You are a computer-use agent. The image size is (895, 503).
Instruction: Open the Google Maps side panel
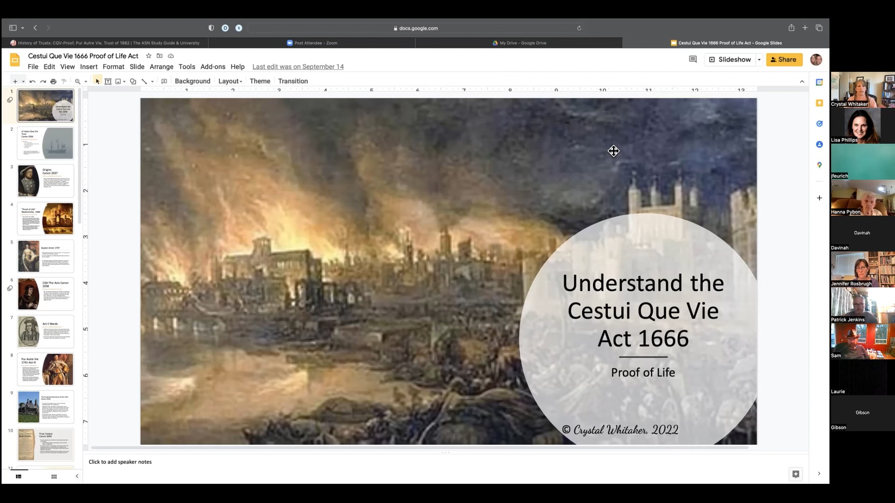[819, 165]
